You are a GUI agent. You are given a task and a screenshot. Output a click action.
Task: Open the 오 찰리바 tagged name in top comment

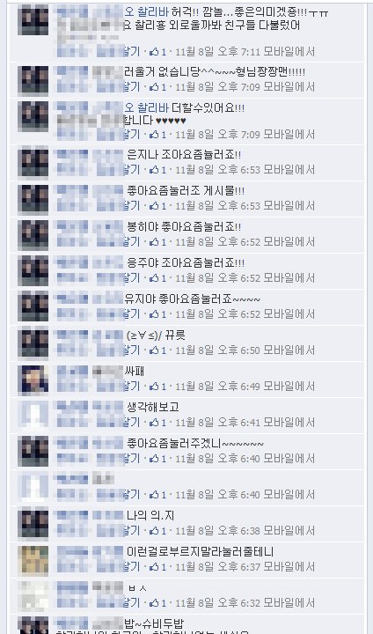[146, 12]
